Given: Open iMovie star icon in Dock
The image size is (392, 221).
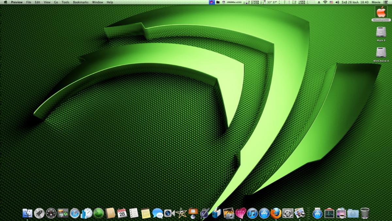Looking at the screenshot, I should tap(181, 213).
